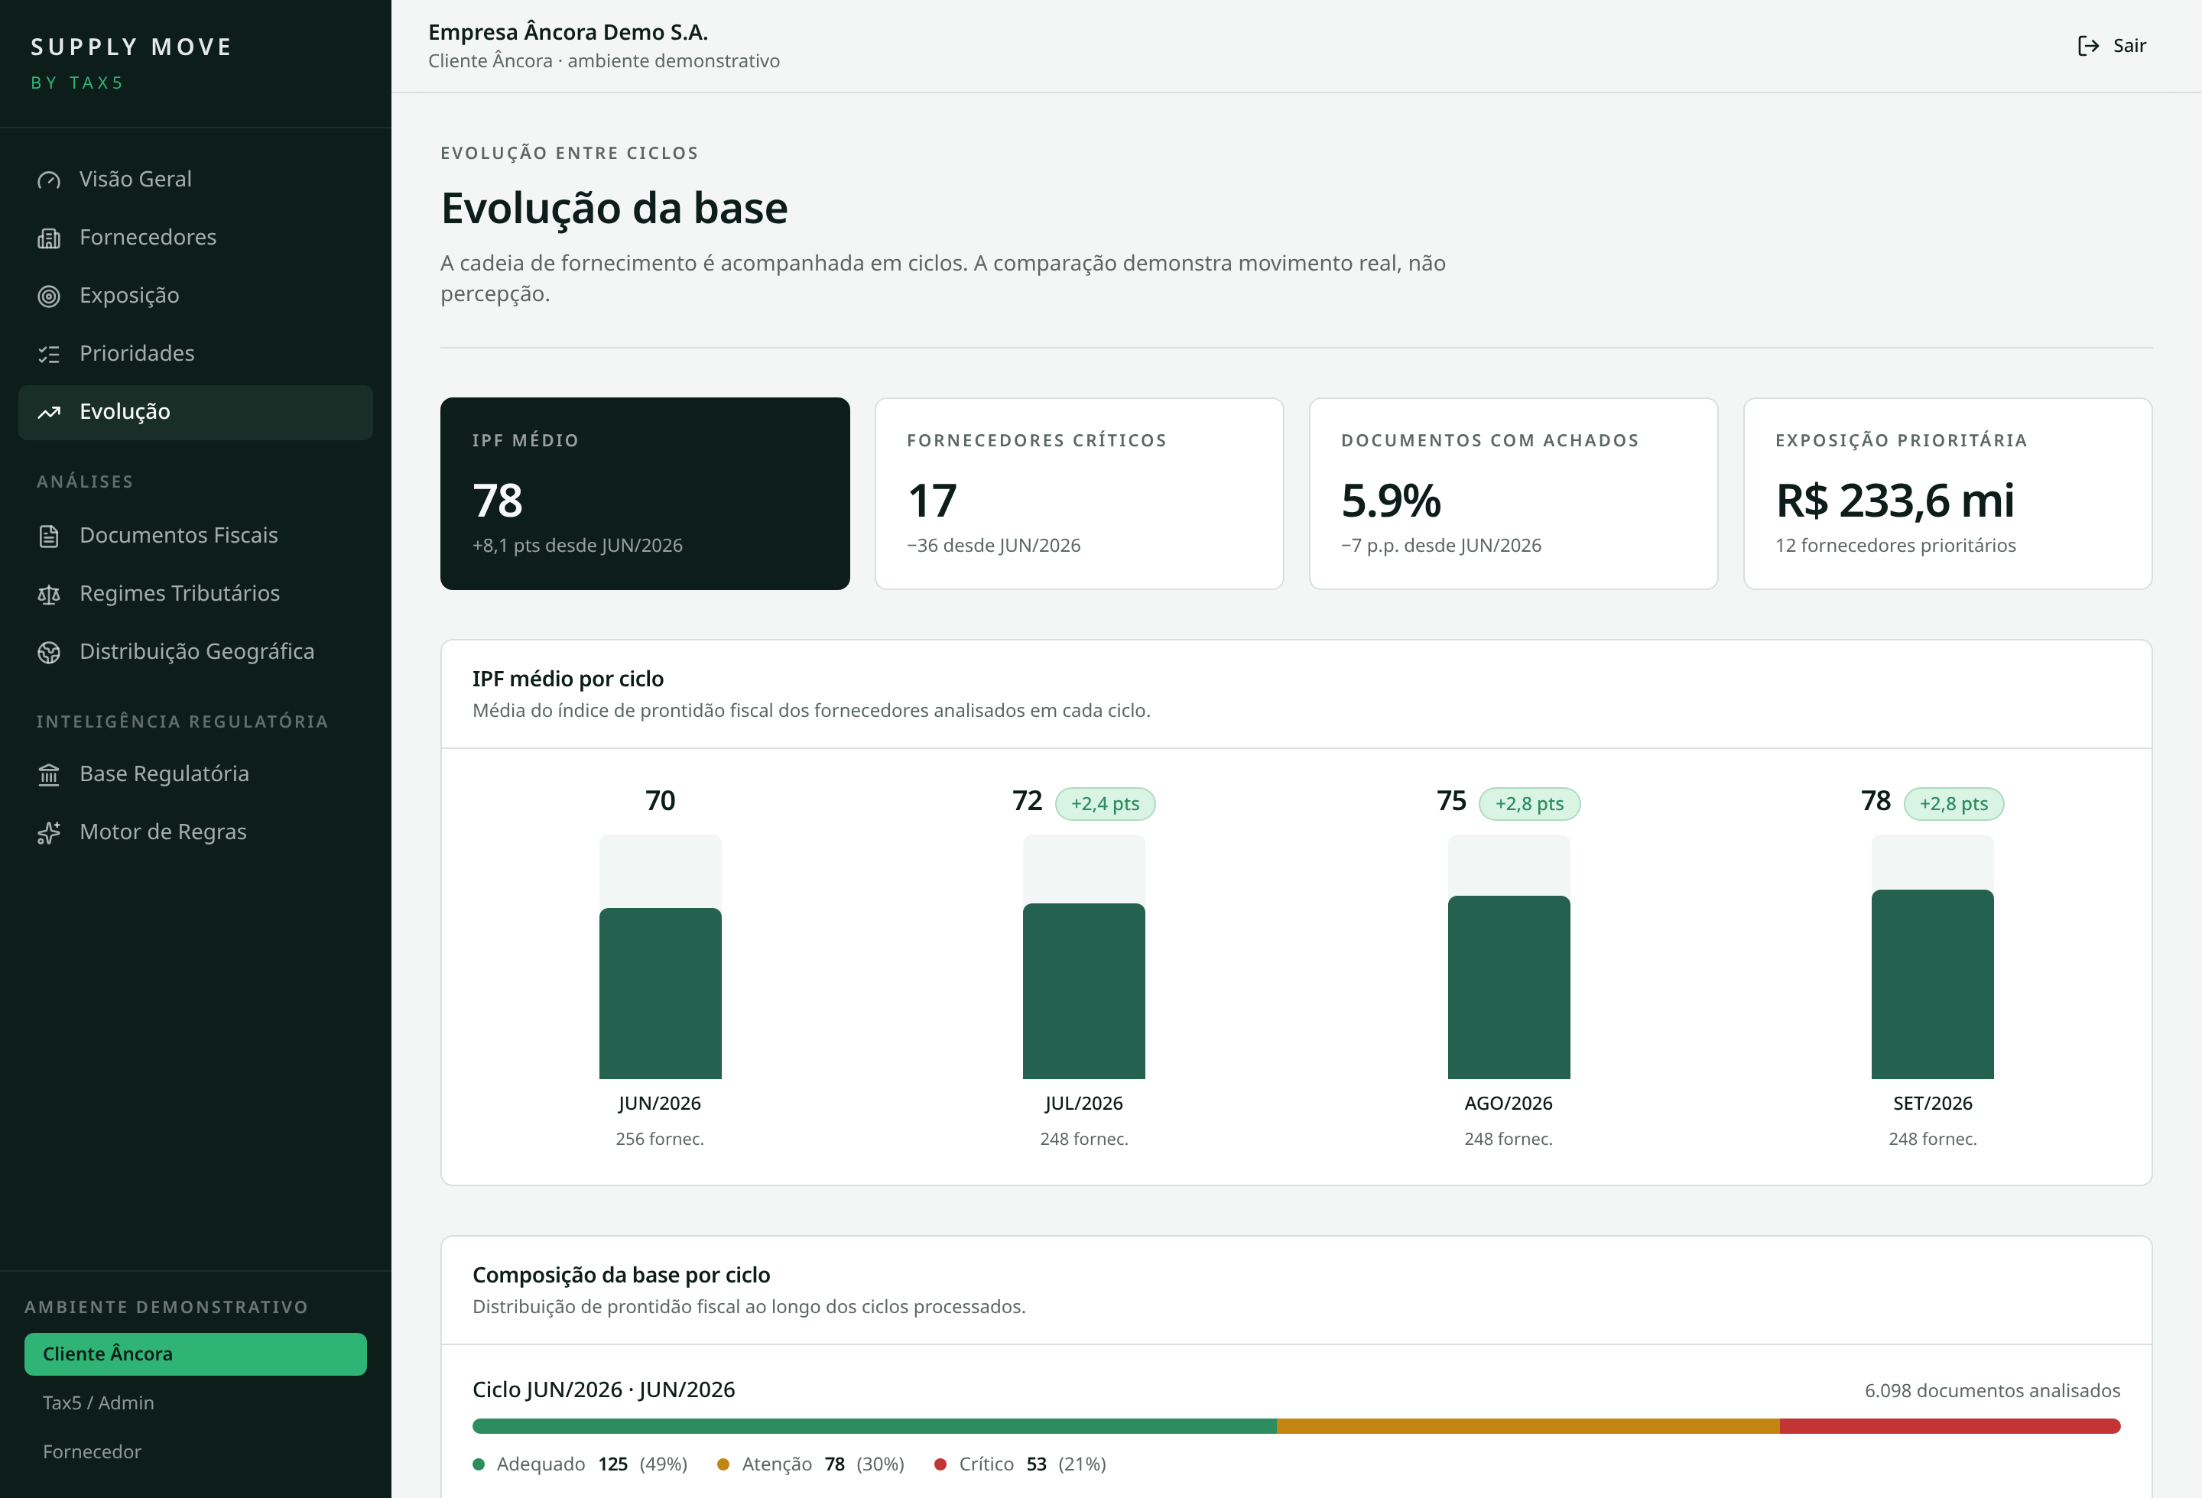Open Regimes Tributários analysis
Image resolution: width=2202 pixels, height=1498 pixels.
coord(195,594)
